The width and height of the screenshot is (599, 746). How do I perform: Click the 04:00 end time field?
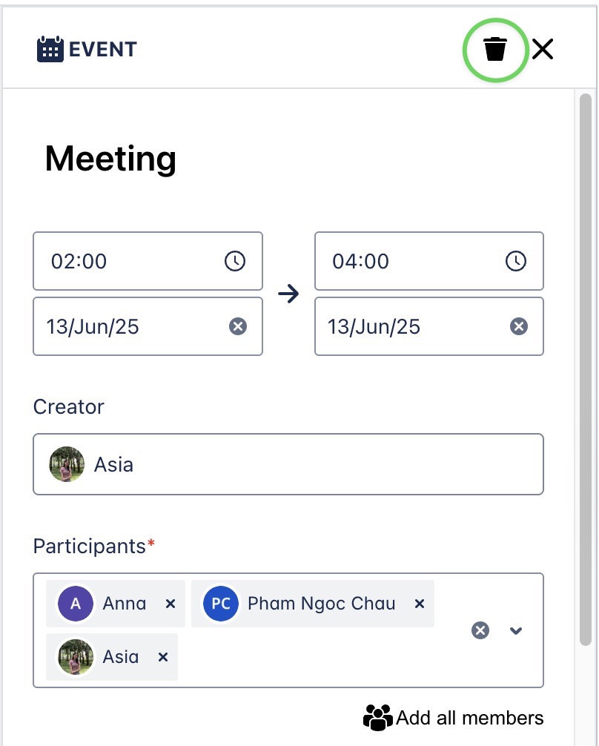pyautogui.click(x=408, y=261)
